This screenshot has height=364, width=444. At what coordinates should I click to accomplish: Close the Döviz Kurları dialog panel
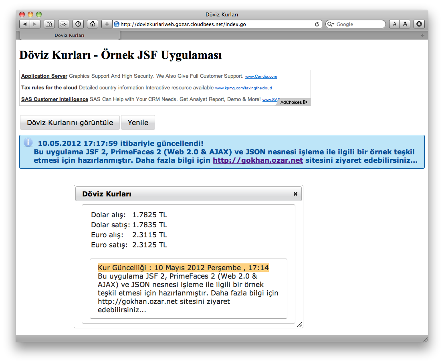pyautogui.click(x=295, y=194)
